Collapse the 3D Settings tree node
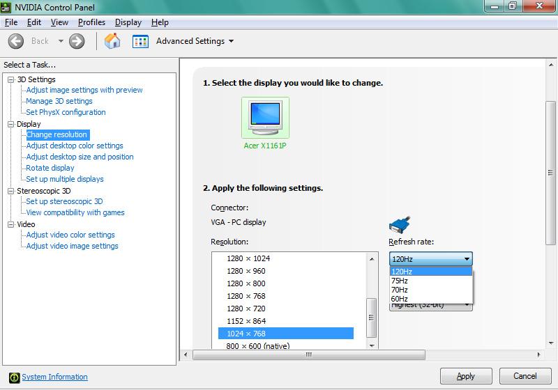Viewport: 558px width, 390px height. point(11,79)
